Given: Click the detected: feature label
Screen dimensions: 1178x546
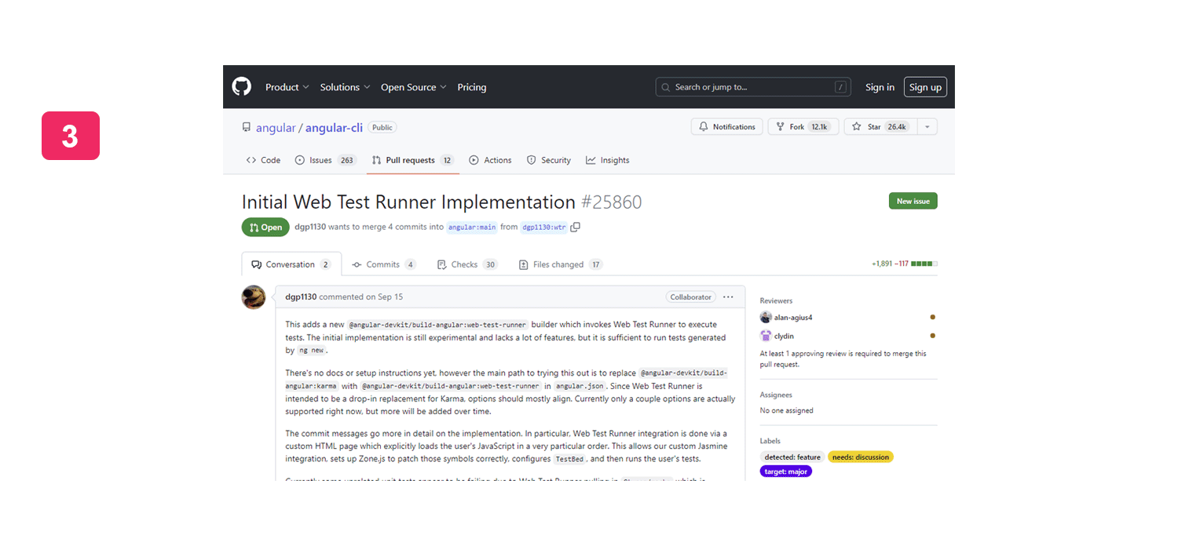Looking at the screenshot, I should pyautogui.click(x=792, y=457).
